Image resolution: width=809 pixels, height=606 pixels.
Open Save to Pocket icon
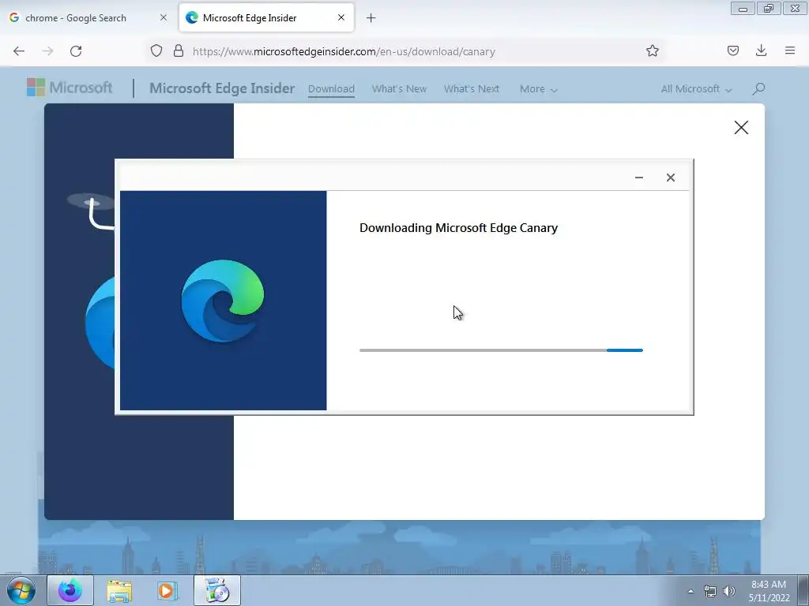(x=733, y=50)
